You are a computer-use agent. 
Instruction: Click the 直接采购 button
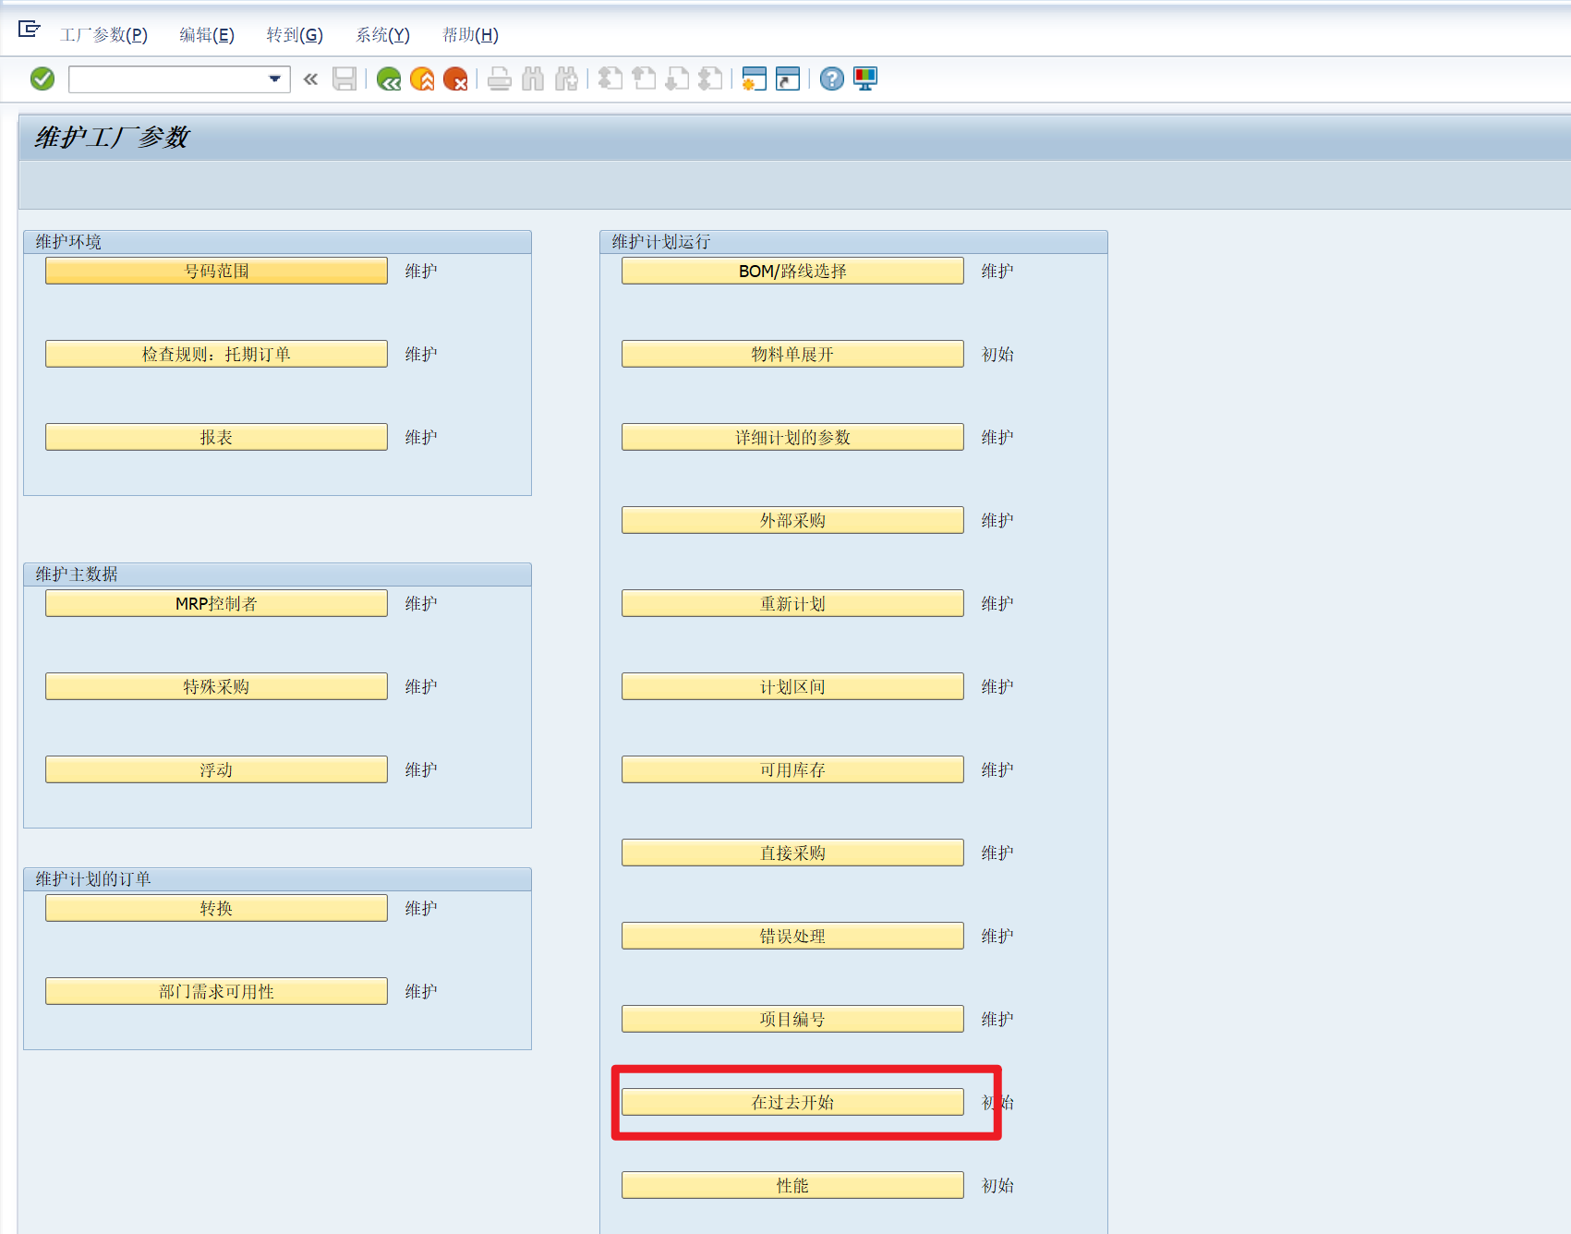(792, 853)
